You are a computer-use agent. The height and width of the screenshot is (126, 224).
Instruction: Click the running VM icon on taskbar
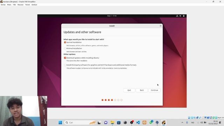coord(164,122)
